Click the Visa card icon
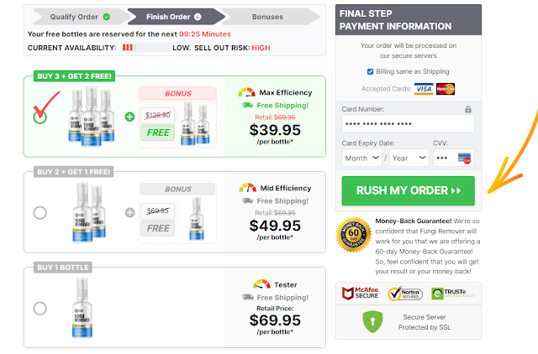This screenshot has width=538, height=354. tap(424, 88)
